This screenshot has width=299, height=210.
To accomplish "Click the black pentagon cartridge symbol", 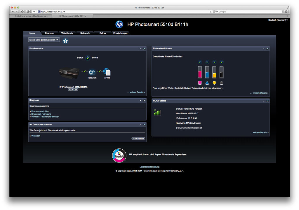I will 221,83.
